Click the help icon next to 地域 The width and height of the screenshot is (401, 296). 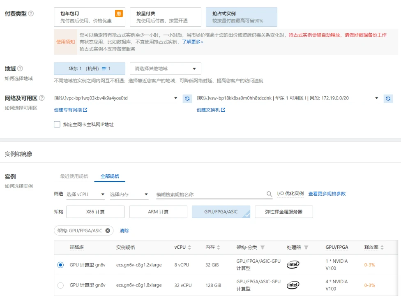pyautogui.click(x=20, y=69)
